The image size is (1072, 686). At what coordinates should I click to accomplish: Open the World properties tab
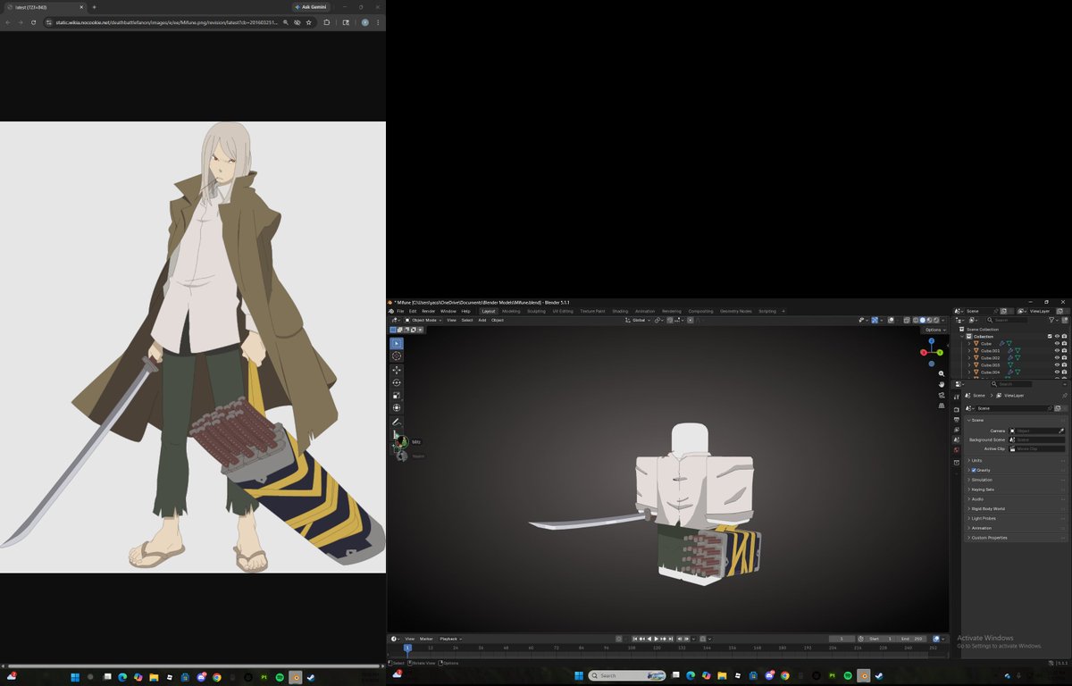tap(957, 449)
